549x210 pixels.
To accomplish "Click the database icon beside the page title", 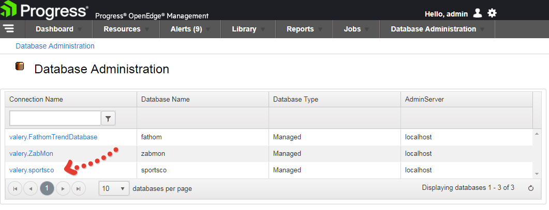I will click(20, 66).
